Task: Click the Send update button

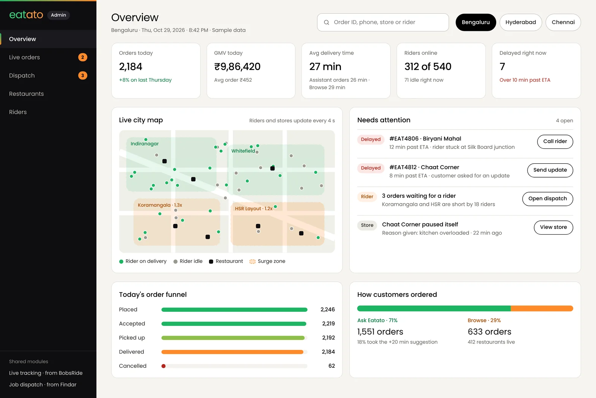Action: [x=550, y=170]
